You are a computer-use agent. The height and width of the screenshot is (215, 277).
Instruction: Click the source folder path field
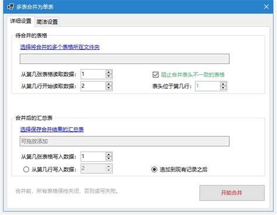click(124, 59)
